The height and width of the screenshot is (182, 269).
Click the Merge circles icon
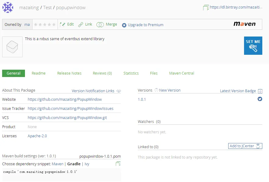[100, 25]
